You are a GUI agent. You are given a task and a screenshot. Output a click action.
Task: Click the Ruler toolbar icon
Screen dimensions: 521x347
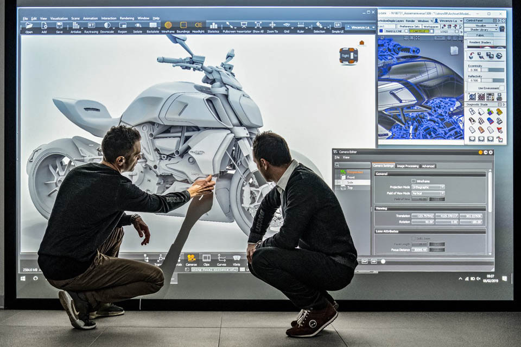[x=301, y=25]
